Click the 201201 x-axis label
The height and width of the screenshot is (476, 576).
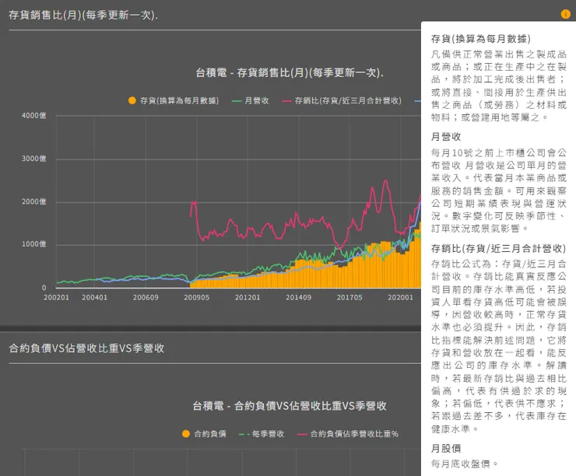pos(248,297)
